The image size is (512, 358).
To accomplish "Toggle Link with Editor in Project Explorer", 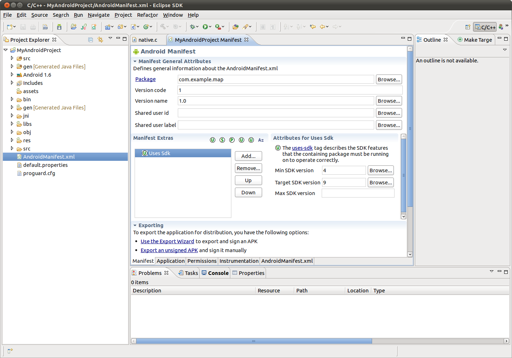I will pyautogui.click(x=100, y=40).
